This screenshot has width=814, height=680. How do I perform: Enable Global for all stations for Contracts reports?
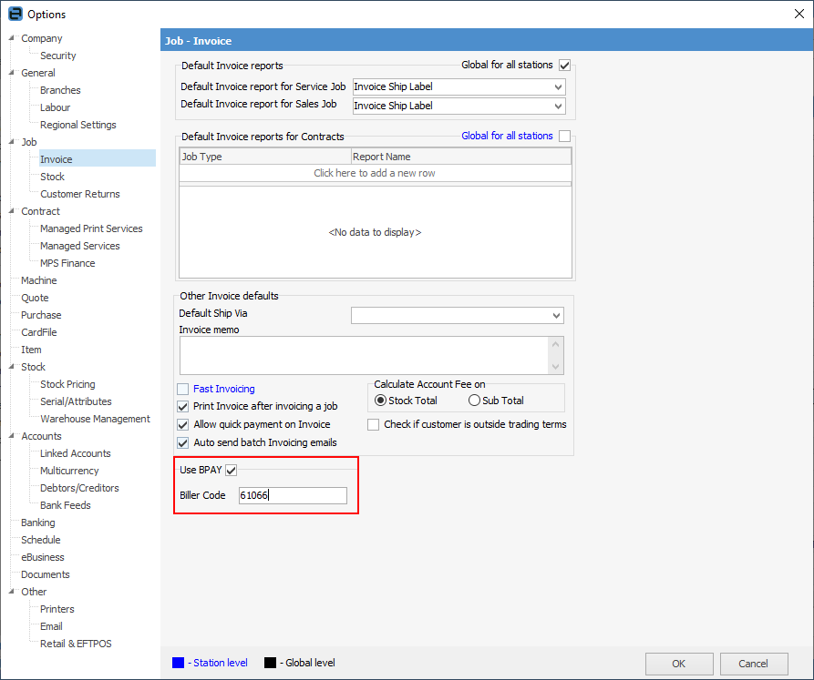point(564,137)
